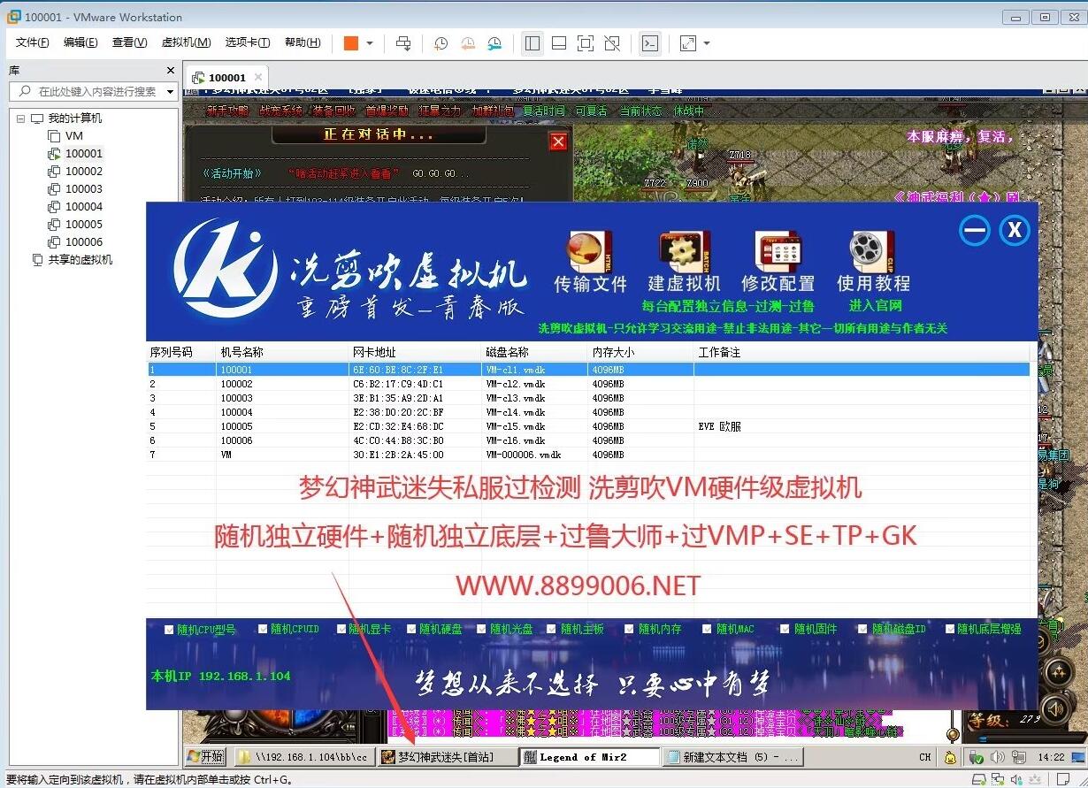Open the 选项卡(T) menu
This screenshot has width=1088, height=788.
pos(248,42)
